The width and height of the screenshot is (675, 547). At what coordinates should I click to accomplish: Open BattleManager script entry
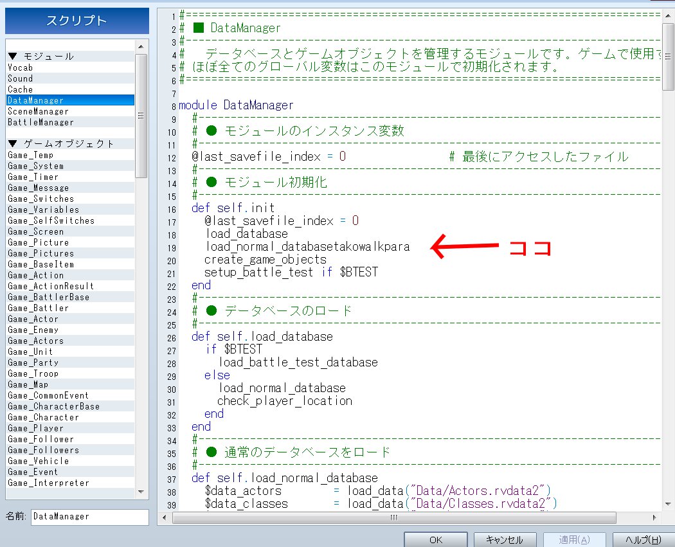tap(40, 122)
